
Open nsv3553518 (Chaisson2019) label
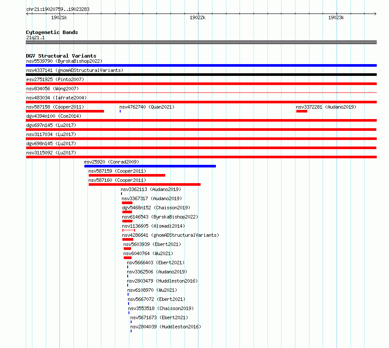[x=161, y=308]
